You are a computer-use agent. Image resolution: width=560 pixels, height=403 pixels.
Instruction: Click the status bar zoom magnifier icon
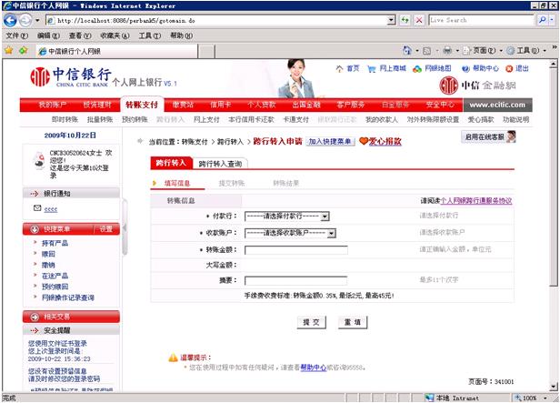pos(518,398)
